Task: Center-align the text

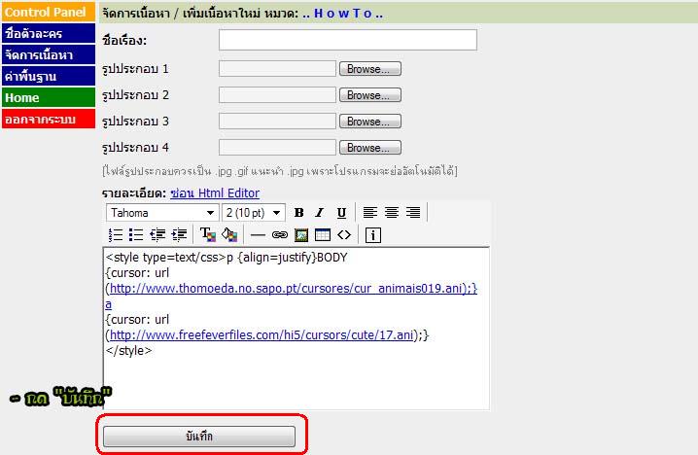Action: pyautogui.click(x=392, y=213)
